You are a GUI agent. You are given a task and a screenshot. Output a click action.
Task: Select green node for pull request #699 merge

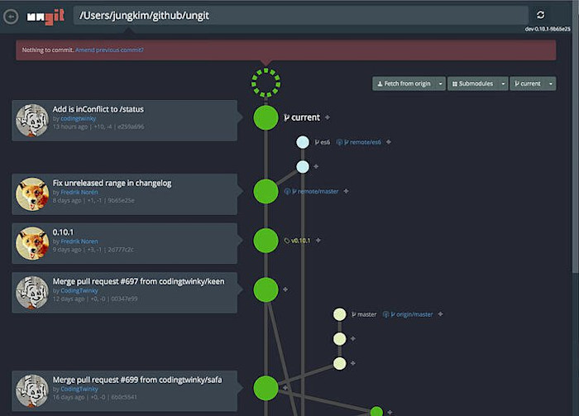click(266, 388)
